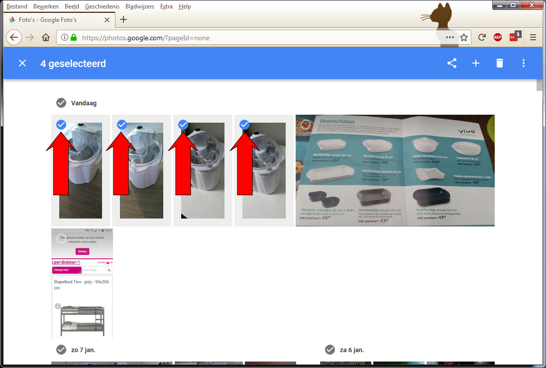Reload the page in the browser
This screenshot has height=368, width=546.
point(482,37)
